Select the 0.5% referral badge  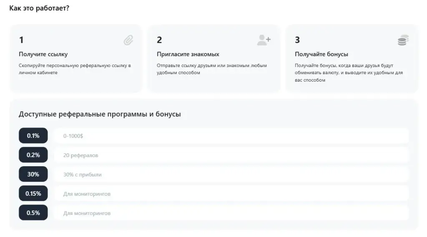click(x=33, y=213)
